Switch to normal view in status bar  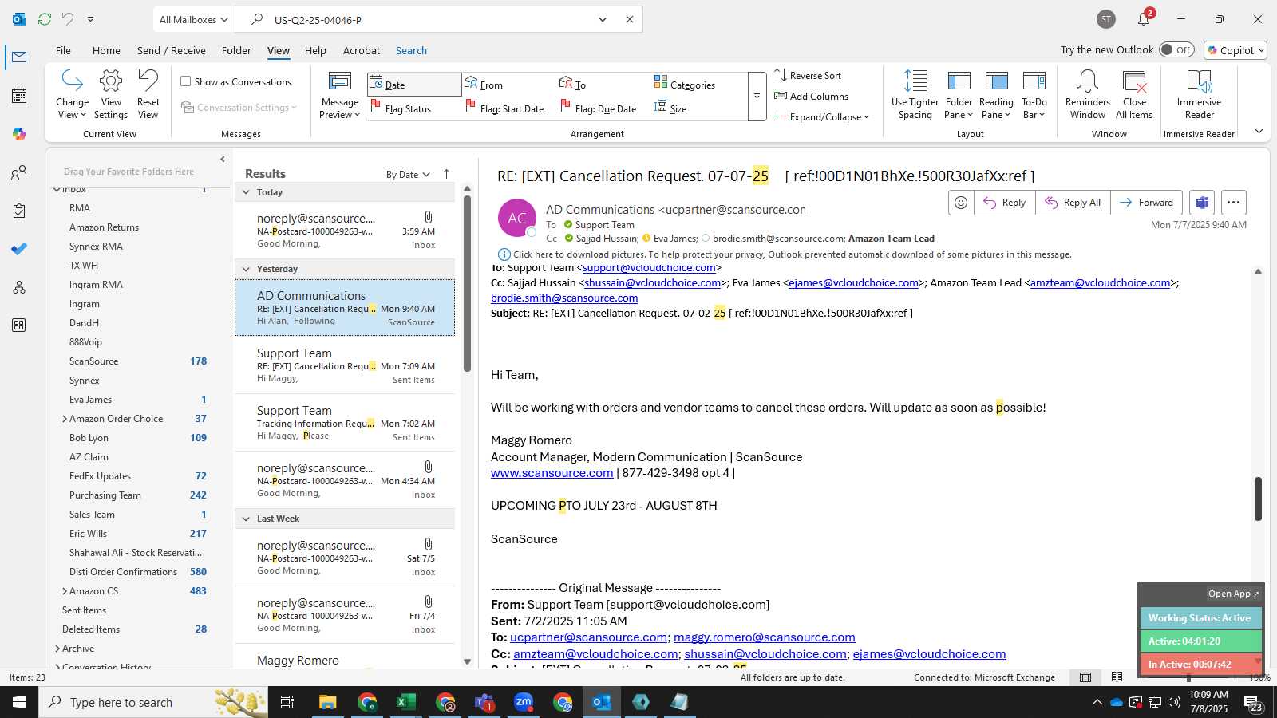pyautogui.click(x=1085, y=677)
